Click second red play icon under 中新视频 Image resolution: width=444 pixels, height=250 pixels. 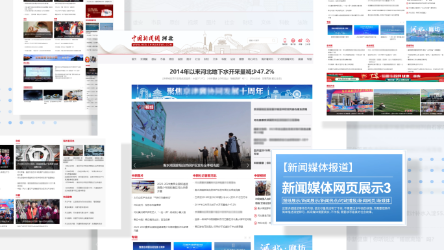(255, 216)
